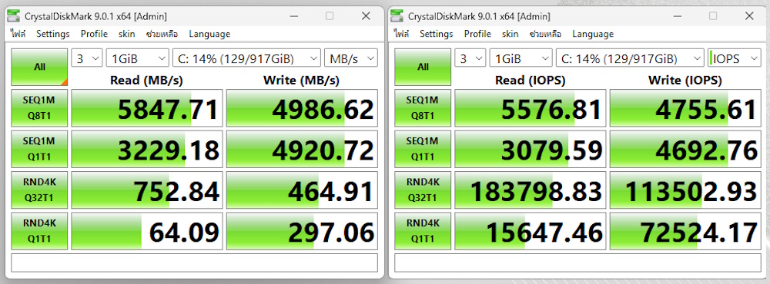The height and width of the screenshot is (284, 770).
Task: Start SEQ1M Q1T1 test in left window
Action: pos(39,150)
